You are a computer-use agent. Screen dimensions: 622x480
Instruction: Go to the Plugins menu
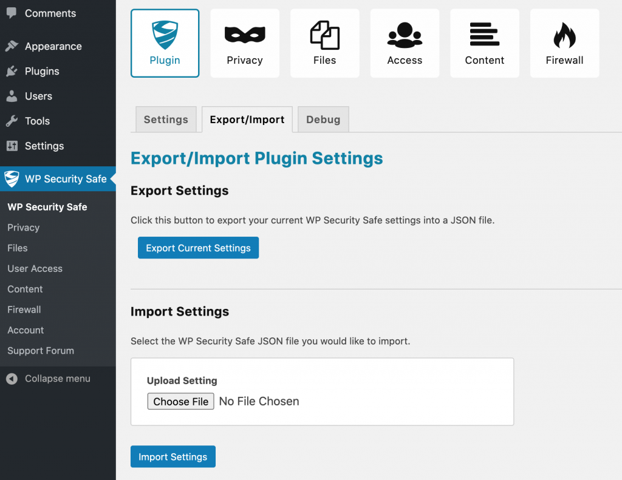point(58,72)
